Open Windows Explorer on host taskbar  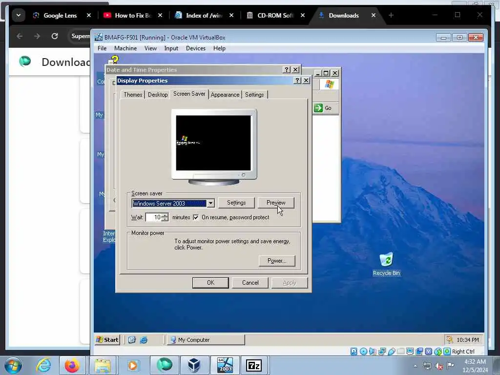103,365
